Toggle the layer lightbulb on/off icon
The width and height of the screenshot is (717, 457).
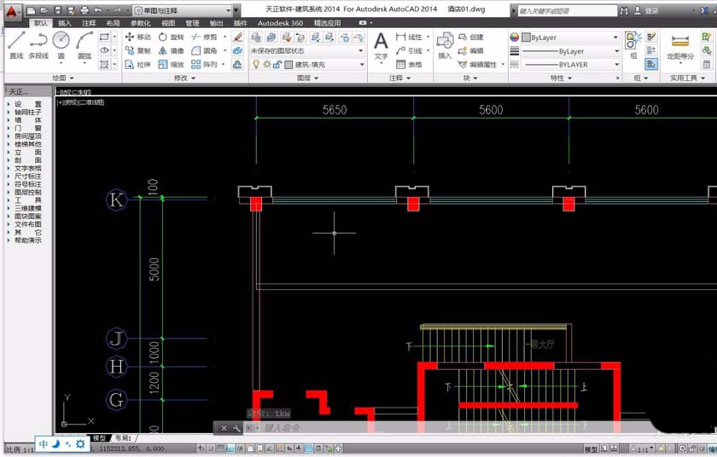tap(255, 65)
